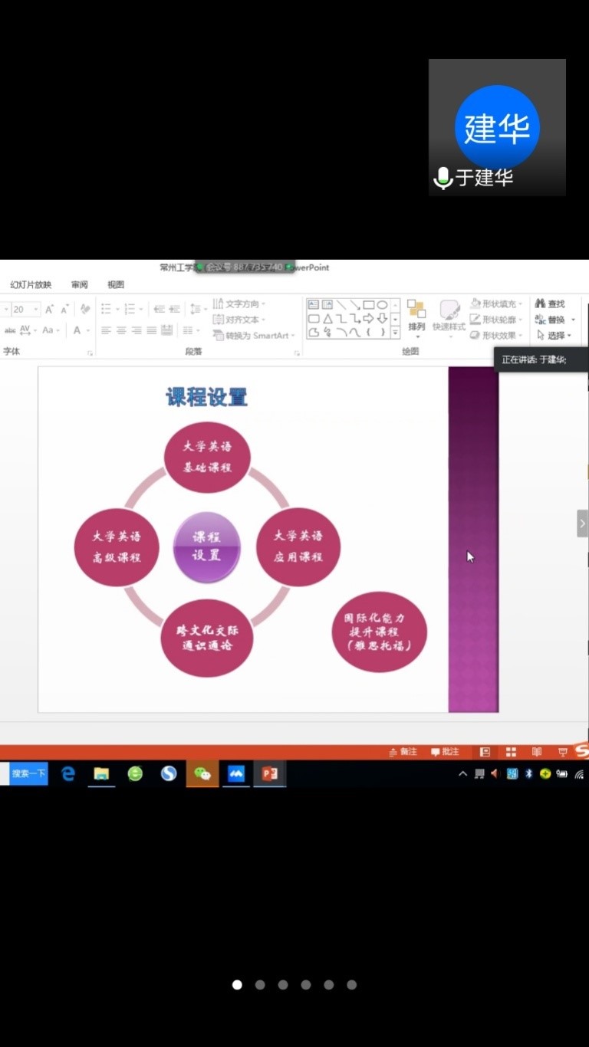Screen dimensions: 589x1047
Task: Open the font size dropdown
Action: click(36, 310)
